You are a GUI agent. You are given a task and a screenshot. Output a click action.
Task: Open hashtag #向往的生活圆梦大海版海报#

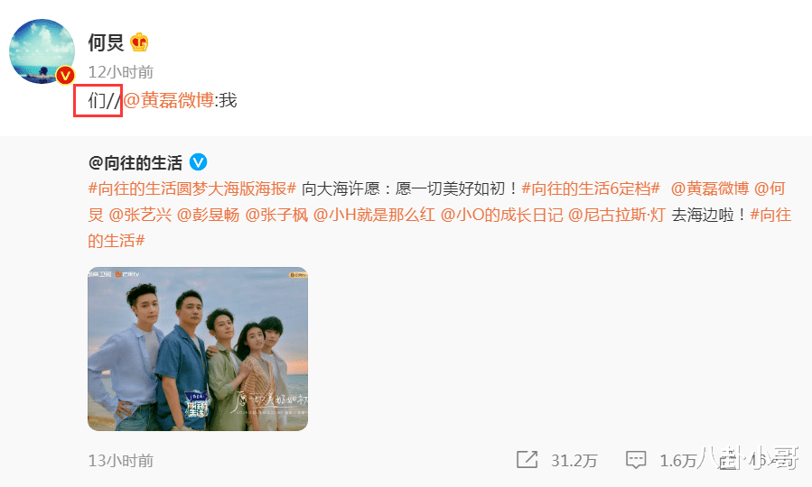192,188
